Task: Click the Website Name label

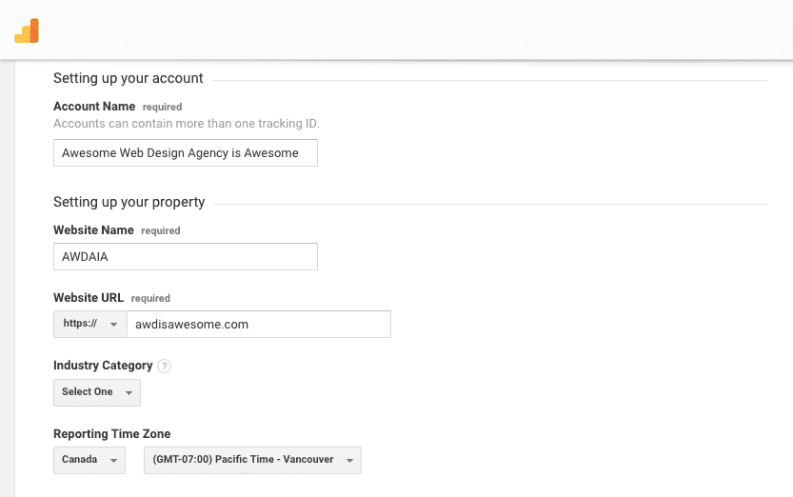Action: 93,230
